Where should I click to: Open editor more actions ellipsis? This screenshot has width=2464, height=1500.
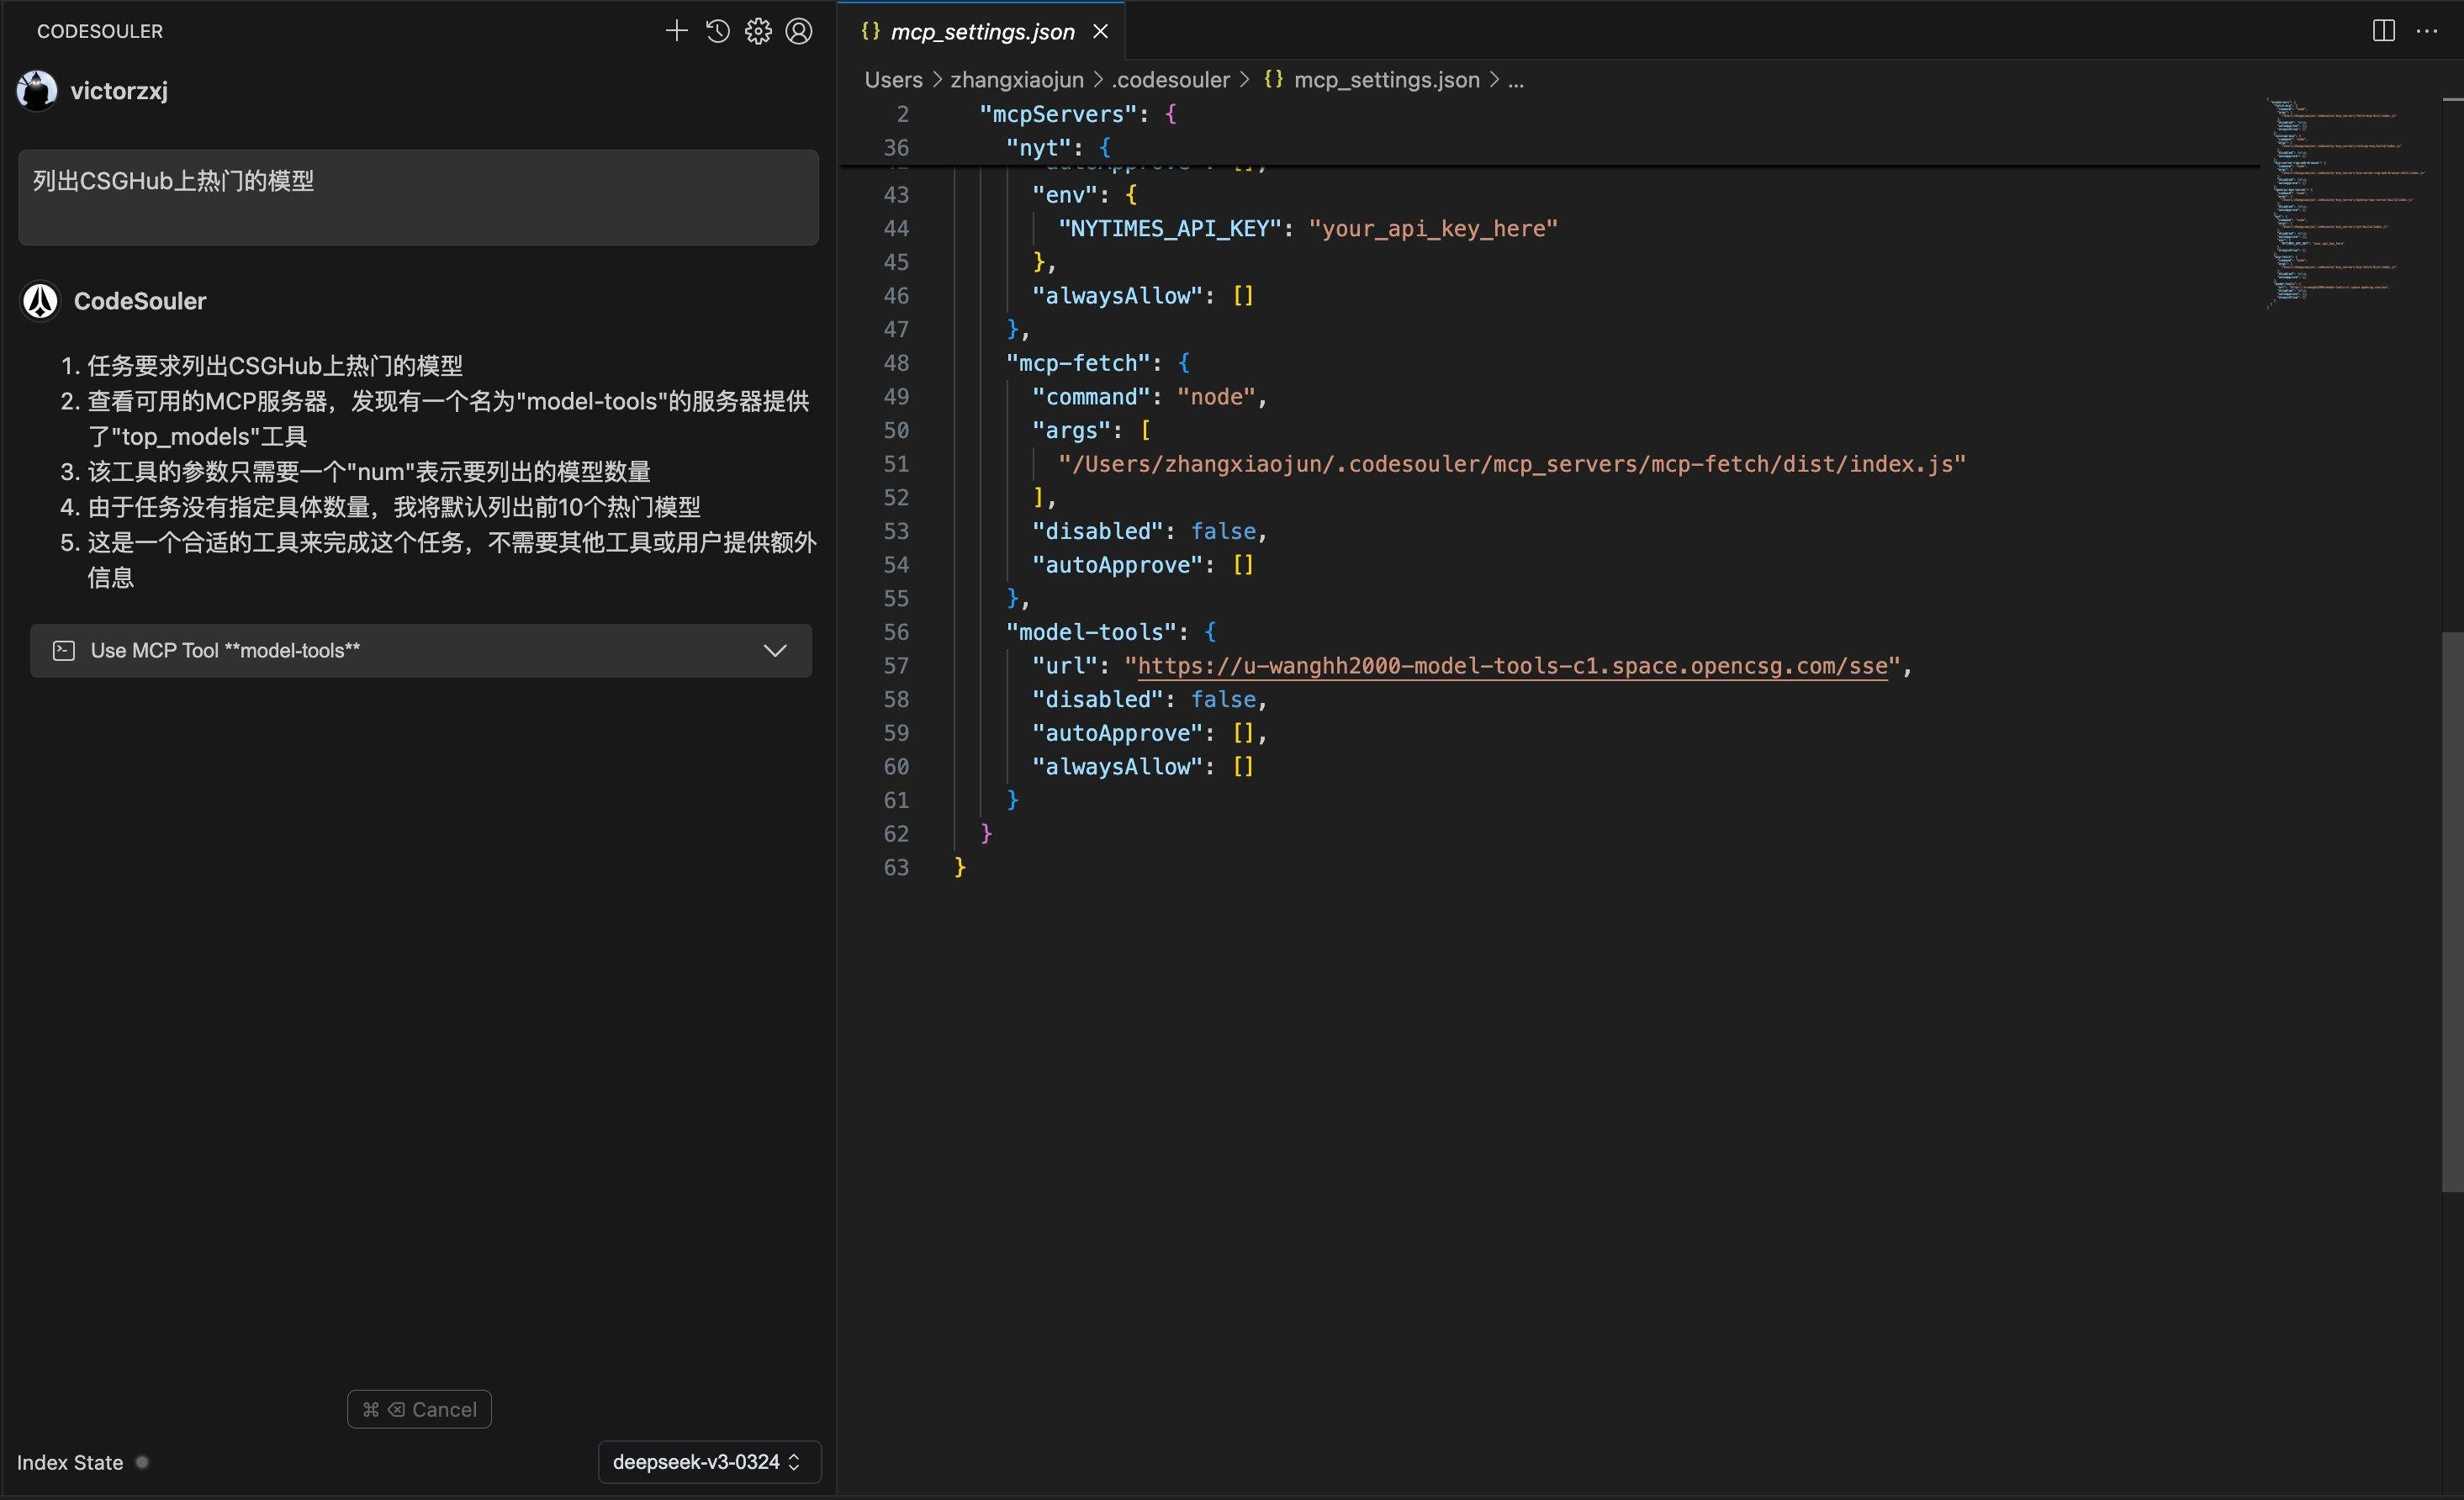coord(2426,31)
